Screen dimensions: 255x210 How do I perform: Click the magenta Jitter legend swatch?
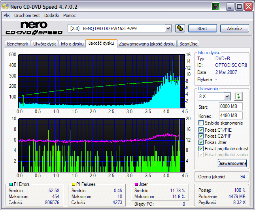click(x=136, y=184)
